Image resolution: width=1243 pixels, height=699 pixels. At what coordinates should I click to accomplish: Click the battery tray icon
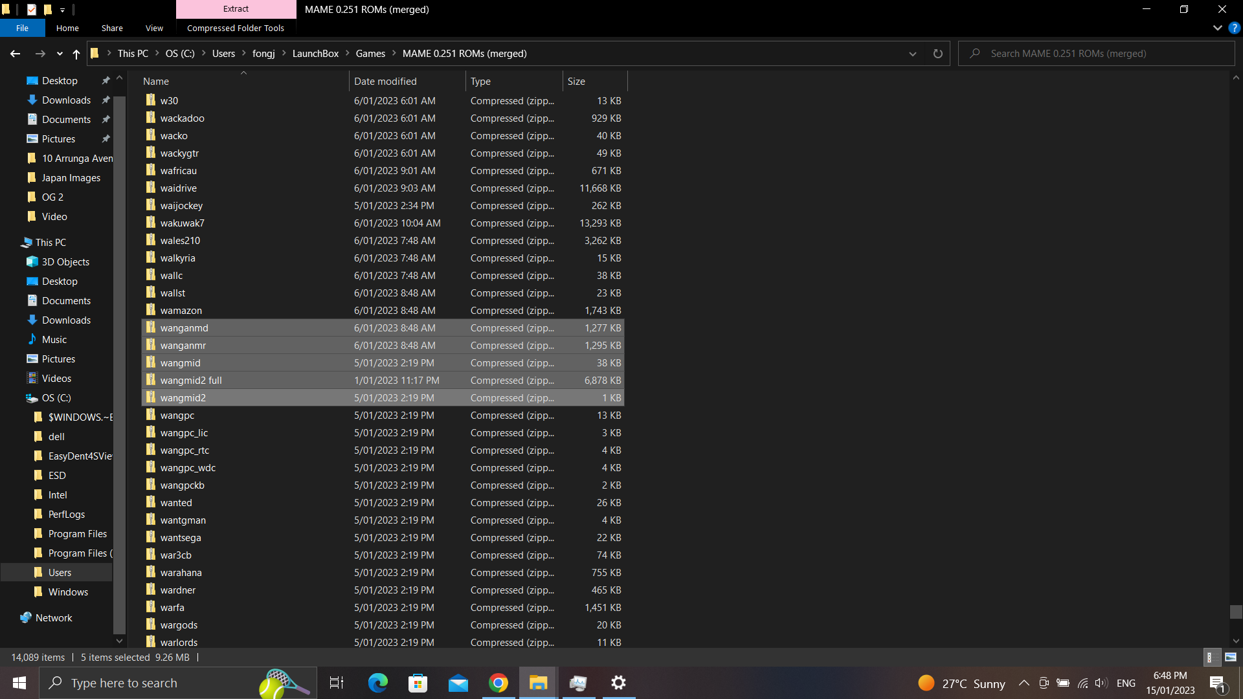tap(1063, 683)
